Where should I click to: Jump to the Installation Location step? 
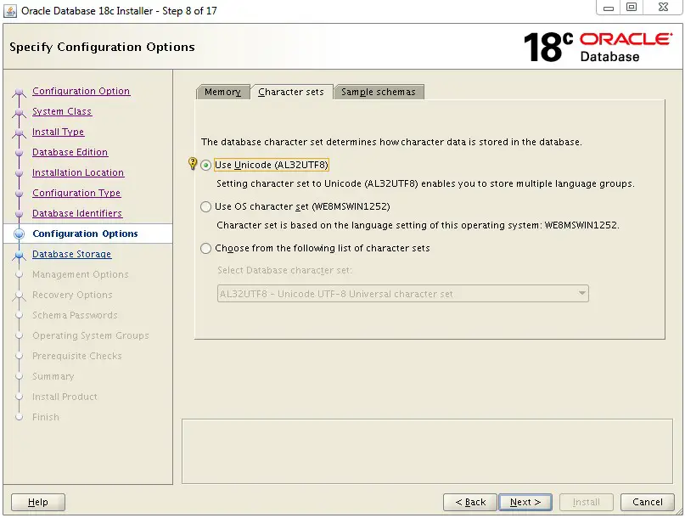pyautogui.click(x=78, y=172)
